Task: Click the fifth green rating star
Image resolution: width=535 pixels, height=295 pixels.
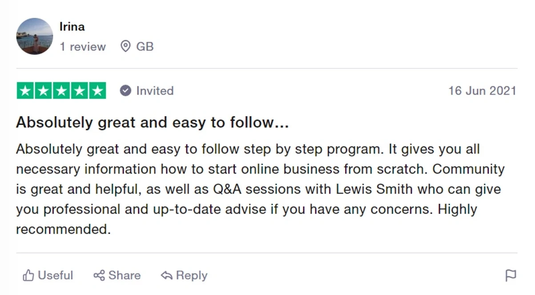Action: 97,91
